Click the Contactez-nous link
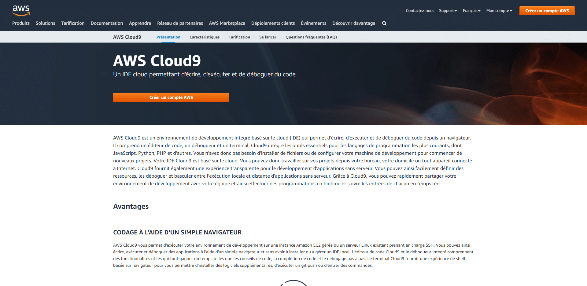587x286 pixels. coord(420,11)
